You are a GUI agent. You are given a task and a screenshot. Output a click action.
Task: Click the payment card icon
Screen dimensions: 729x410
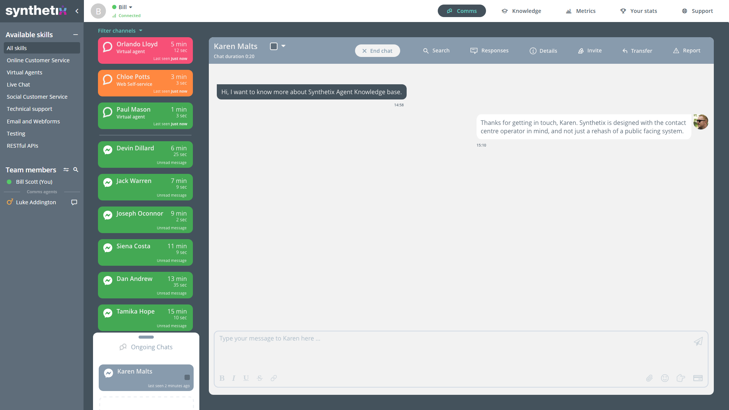(698, 378)
